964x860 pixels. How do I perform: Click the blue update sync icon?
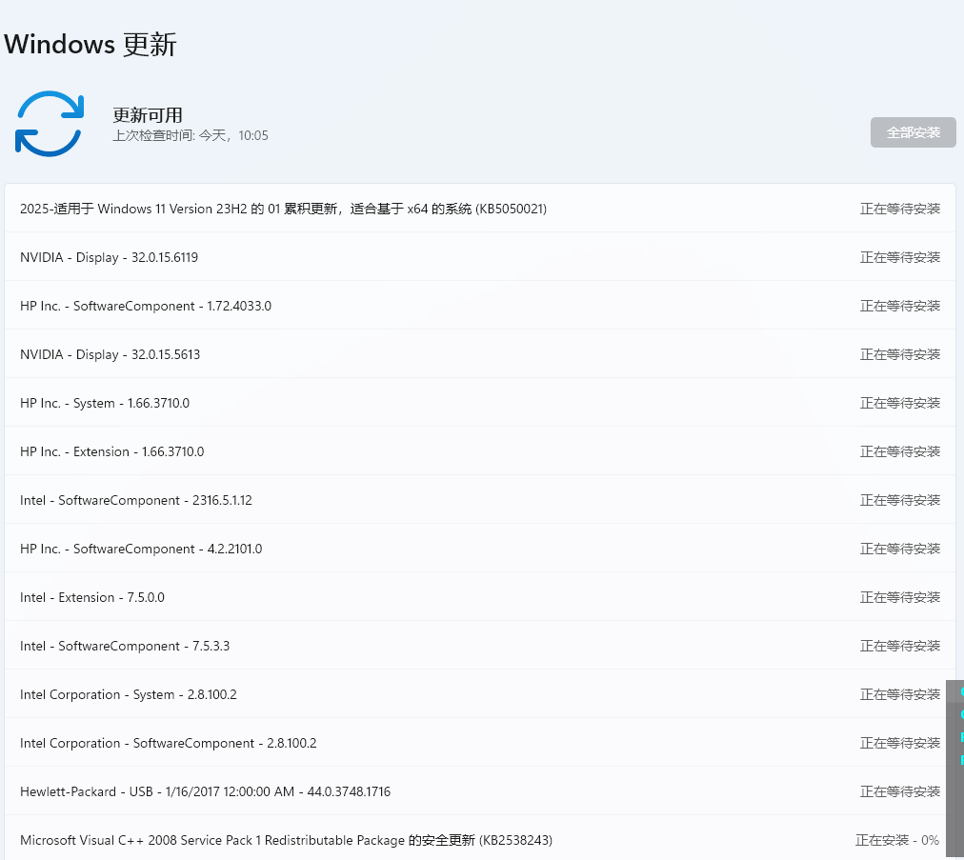(x=50, y=123)
